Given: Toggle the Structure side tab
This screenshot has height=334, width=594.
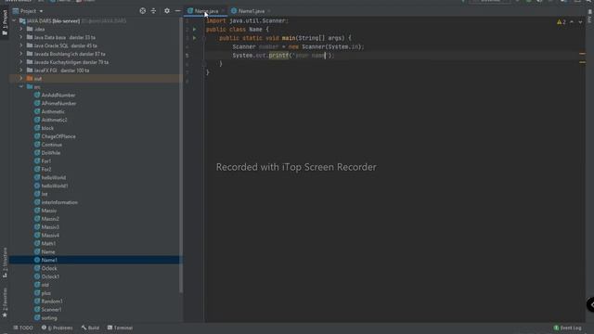Looking at the screenshot, I should coord(5,263).
